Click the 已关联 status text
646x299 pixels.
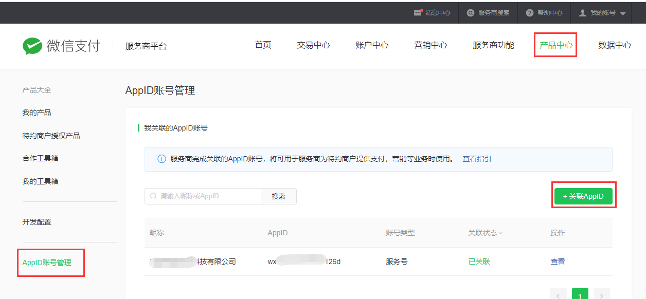(479, 261)
